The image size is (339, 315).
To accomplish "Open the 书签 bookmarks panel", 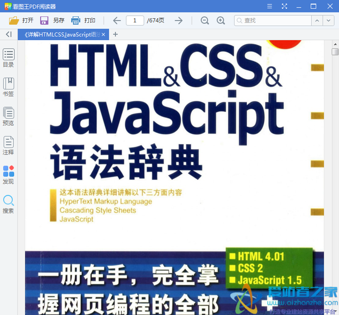I will (8, 87).
